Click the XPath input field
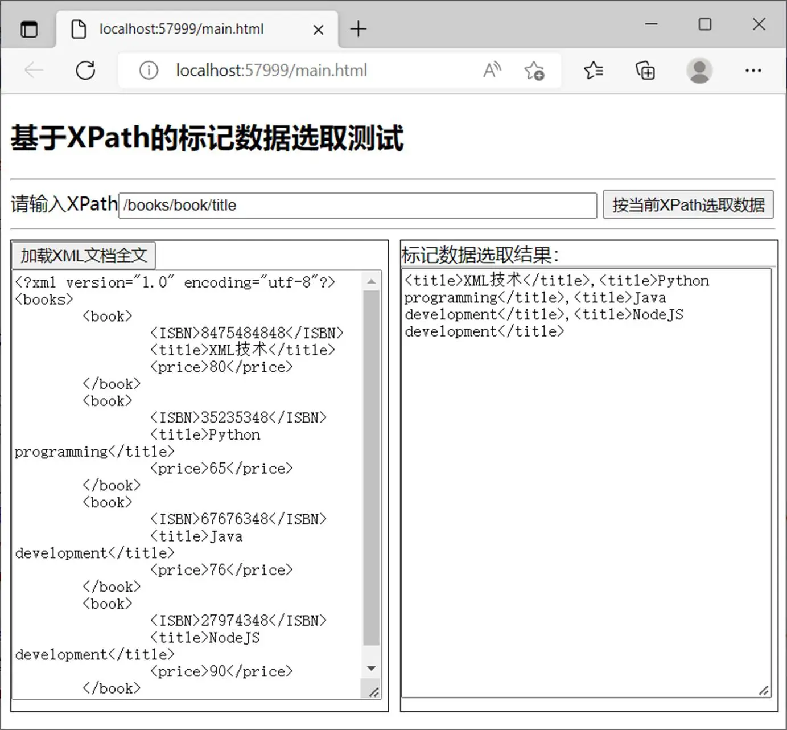The image size is (787, 730). point(357,206)
